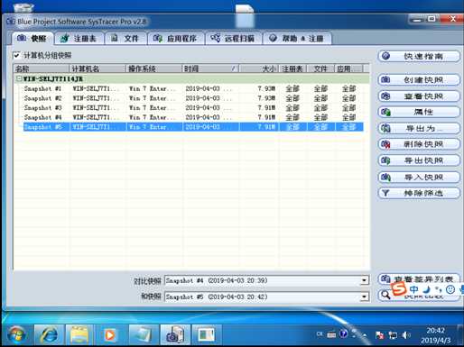Click the Sogou S input method icon
This screenshot has width=464, height=347.
click(x=399, y=289)
